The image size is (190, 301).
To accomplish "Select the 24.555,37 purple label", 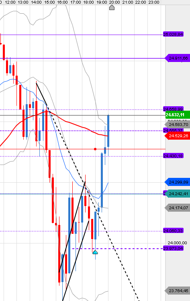I will (173, 130).
